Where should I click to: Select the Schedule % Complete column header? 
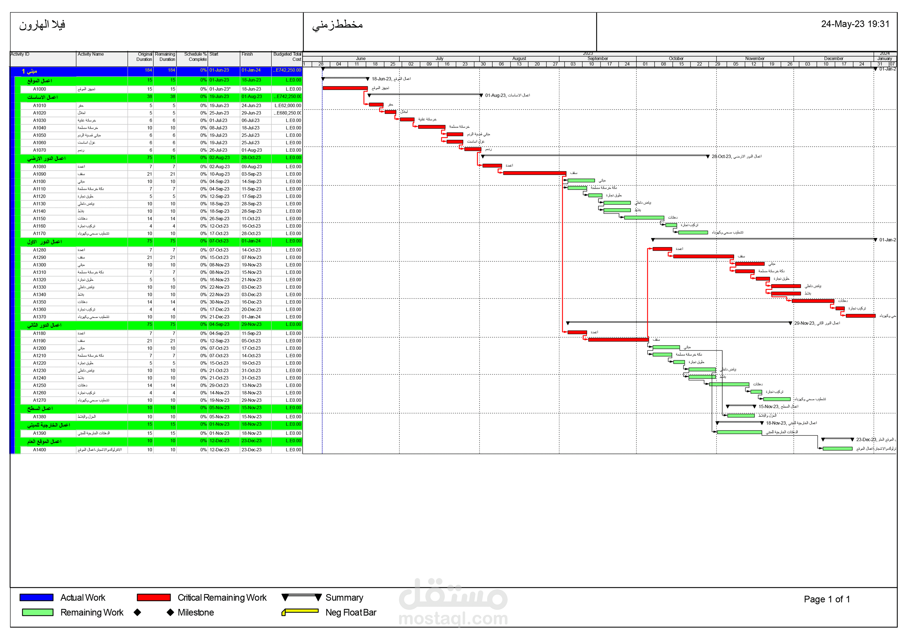192,59
